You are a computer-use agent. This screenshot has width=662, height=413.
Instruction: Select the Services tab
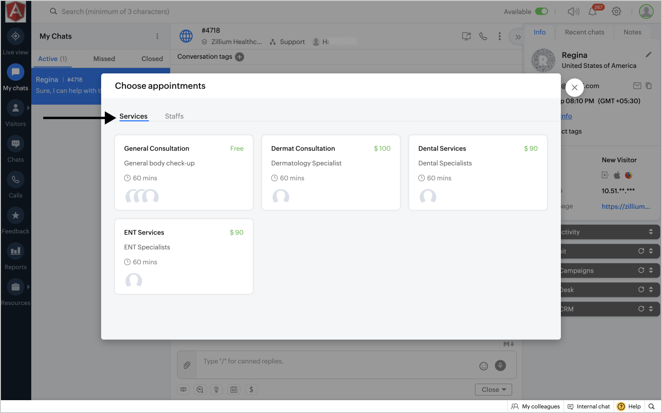(x=133, y=116)
